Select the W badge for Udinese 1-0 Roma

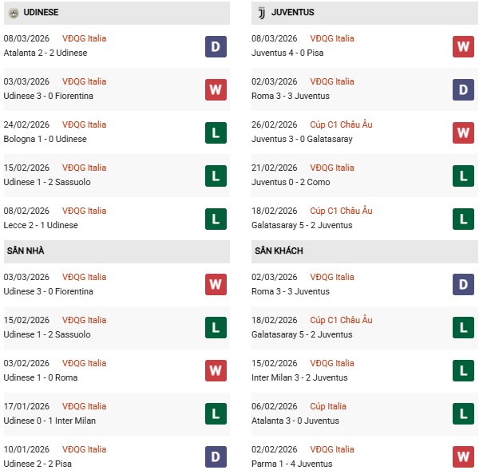[216, 371]
